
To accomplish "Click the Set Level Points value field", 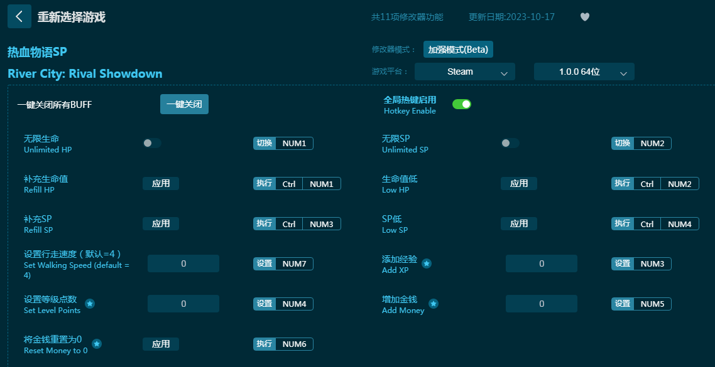I will 183,304.
